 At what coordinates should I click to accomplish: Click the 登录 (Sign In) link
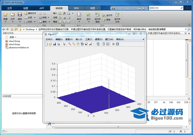pos(188,8)
